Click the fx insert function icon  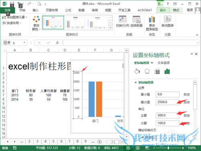[x=57, y=43]
